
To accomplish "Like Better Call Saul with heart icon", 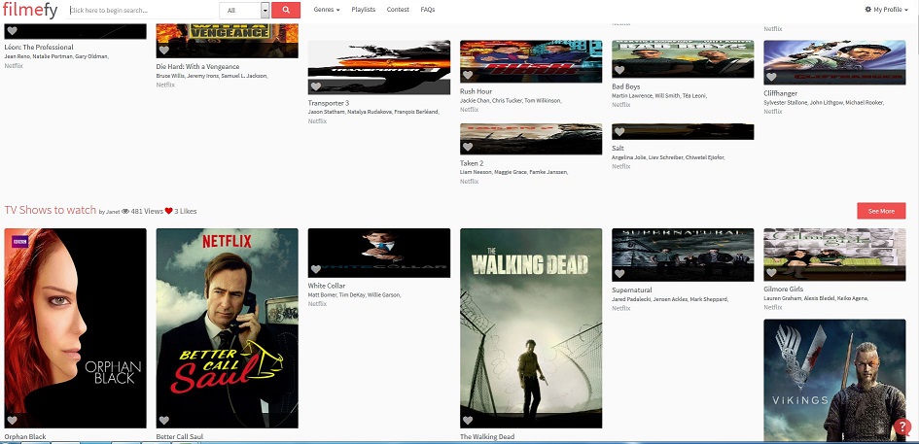I will click(x=164, y=420).
